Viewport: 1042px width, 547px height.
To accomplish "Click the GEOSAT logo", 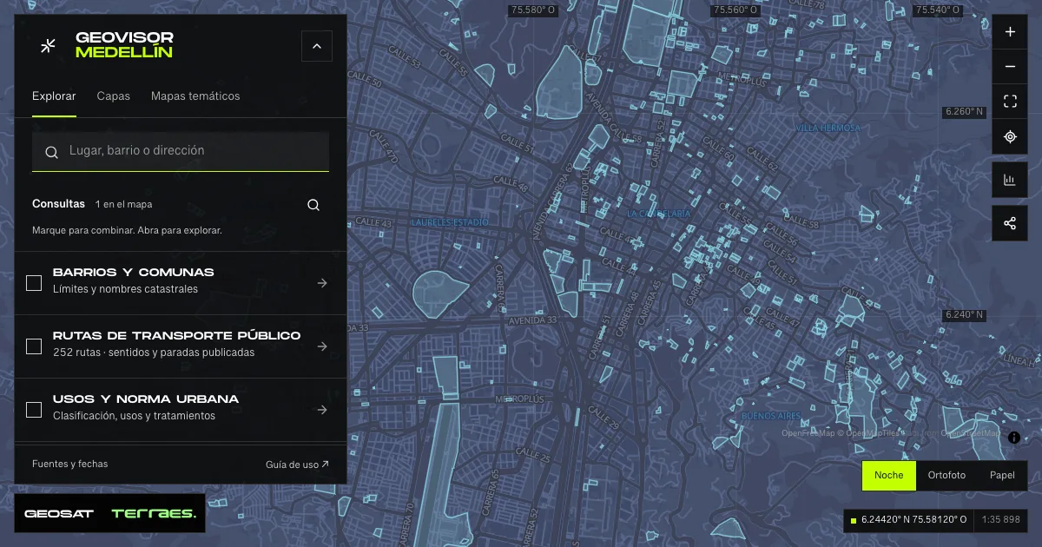I will 59,514.
